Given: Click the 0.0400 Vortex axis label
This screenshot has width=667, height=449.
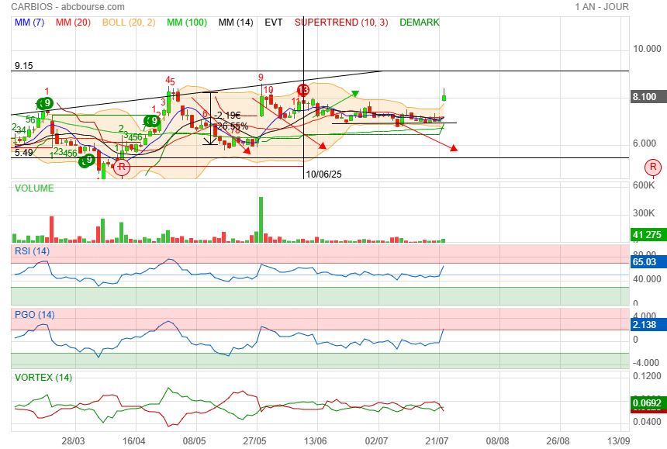Looking at the screenshot, I should tap(647, 422).
